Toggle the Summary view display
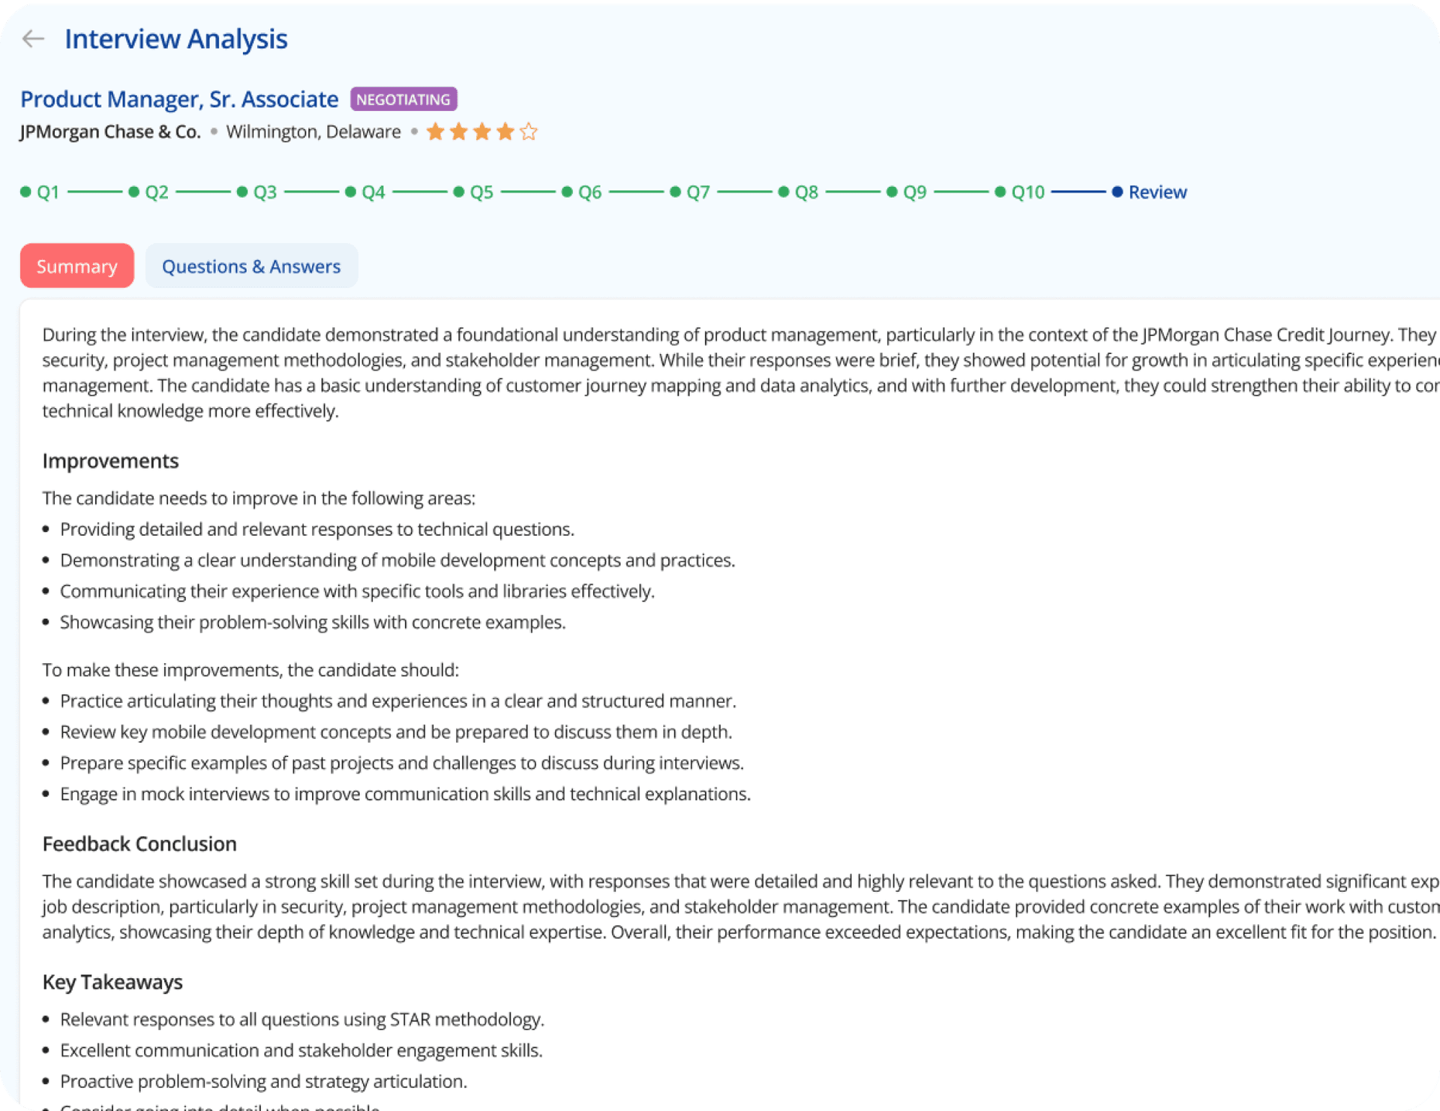1440x1111 pixels. tap(77, 266)
